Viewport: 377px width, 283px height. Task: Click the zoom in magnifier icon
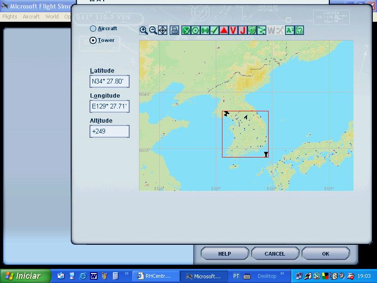144,30
